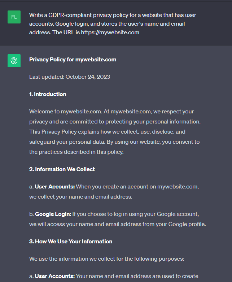This screenshot has height=282, width=232.
Task: Click the '3. How We Use Your Information' heading
Action: point(71,242)
